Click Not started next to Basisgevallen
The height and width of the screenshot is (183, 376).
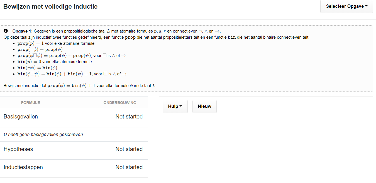tap(129, 117)
